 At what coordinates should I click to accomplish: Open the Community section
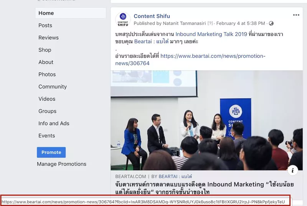pyautogui.click(x=53, y=87)
